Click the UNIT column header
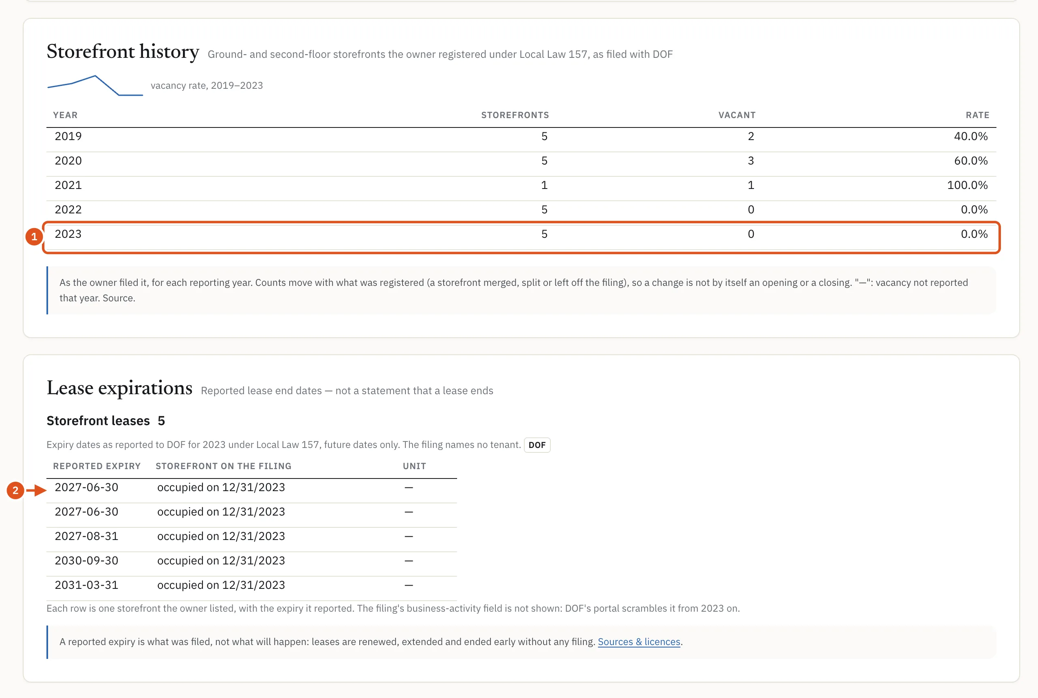Viewport: 1038px width, 698px height. coord(414,466)
